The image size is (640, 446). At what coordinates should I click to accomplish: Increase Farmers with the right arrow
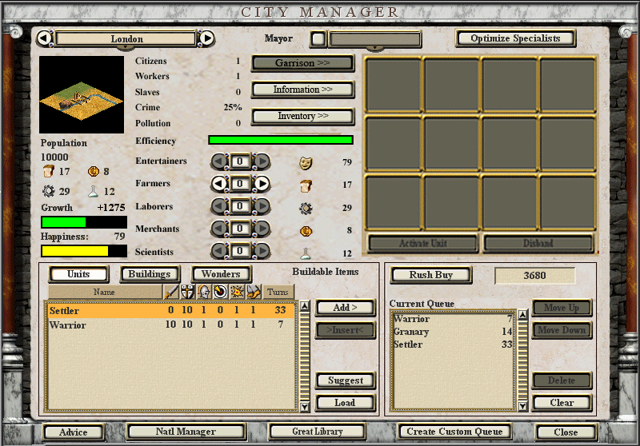262,185
